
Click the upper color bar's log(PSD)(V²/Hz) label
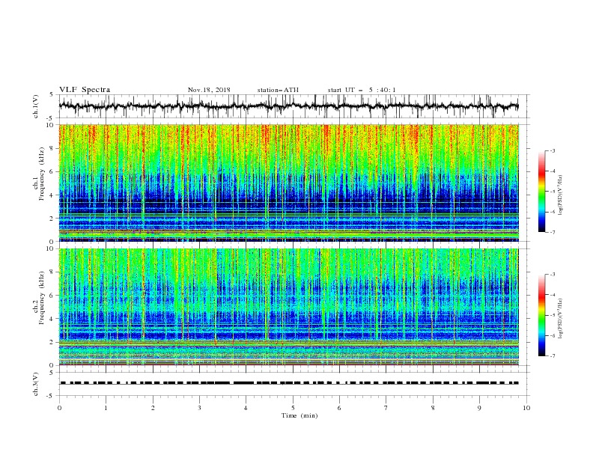point(561,195)
